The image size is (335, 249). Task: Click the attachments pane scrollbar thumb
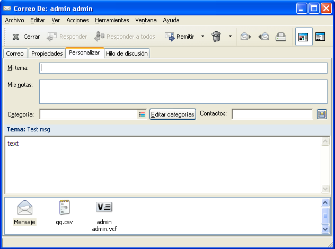pyautogui.click(x=325, y=216)
